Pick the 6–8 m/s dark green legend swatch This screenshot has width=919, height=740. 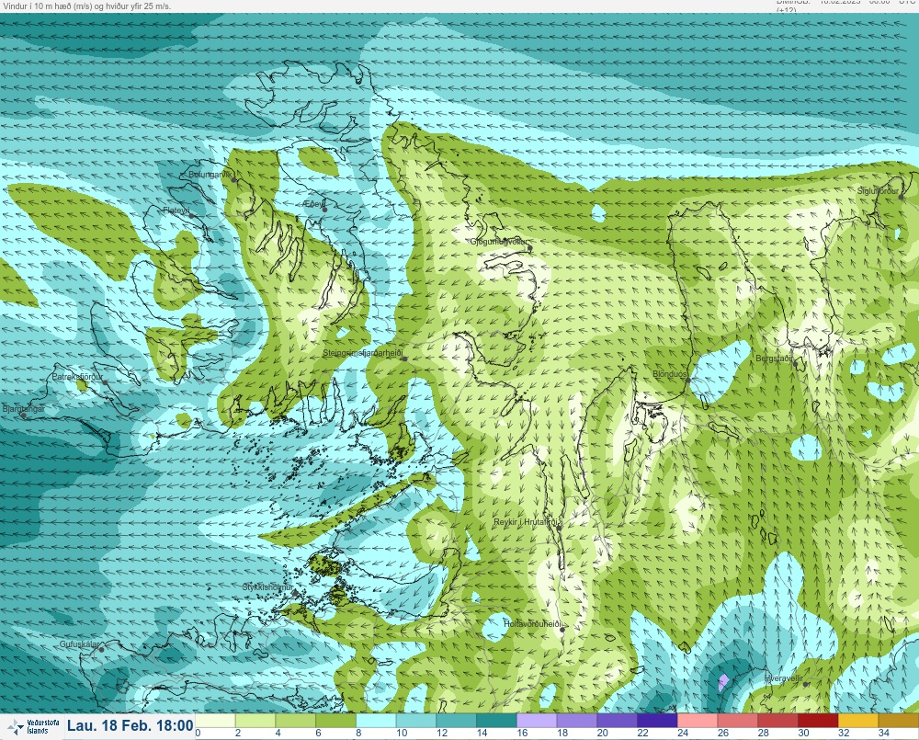[x=335, y=720]
